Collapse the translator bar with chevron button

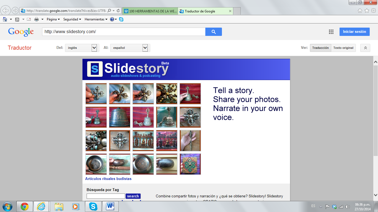tap(365, 48)
